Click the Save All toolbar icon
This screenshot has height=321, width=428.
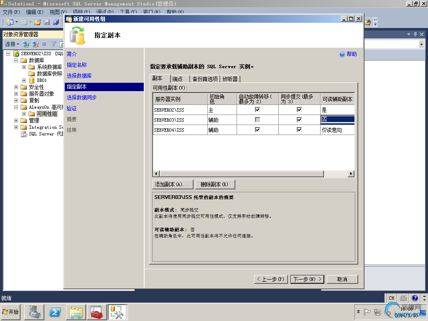click(x=56, y=22)
